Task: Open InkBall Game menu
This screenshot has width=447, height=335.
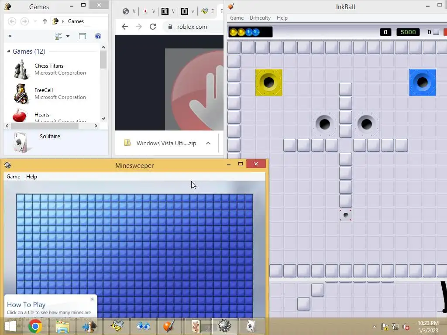Action: tap(237, 17)
